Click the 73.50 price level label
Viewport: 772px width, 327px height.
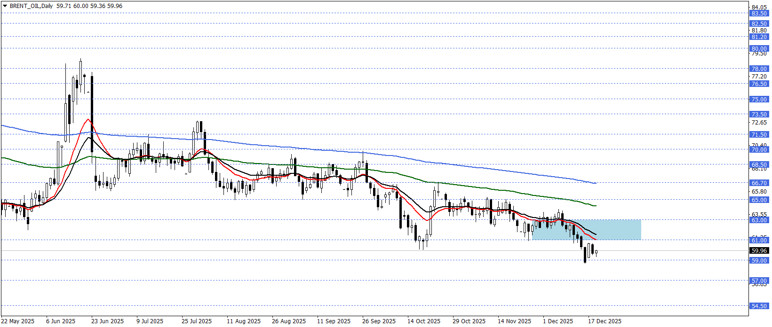pos(759,114)
